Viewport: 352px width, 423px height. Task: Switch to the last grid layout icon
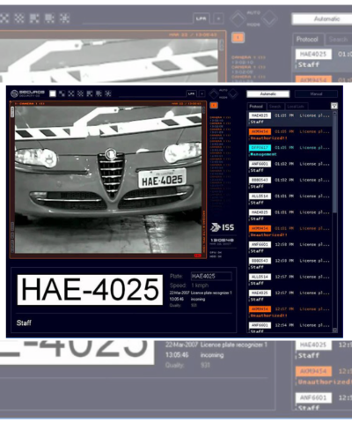point(108,93)
